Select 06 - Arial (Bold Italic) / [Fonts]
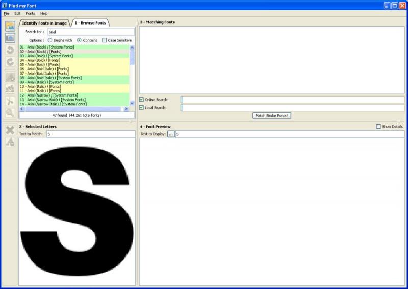 tap(74, 69)
